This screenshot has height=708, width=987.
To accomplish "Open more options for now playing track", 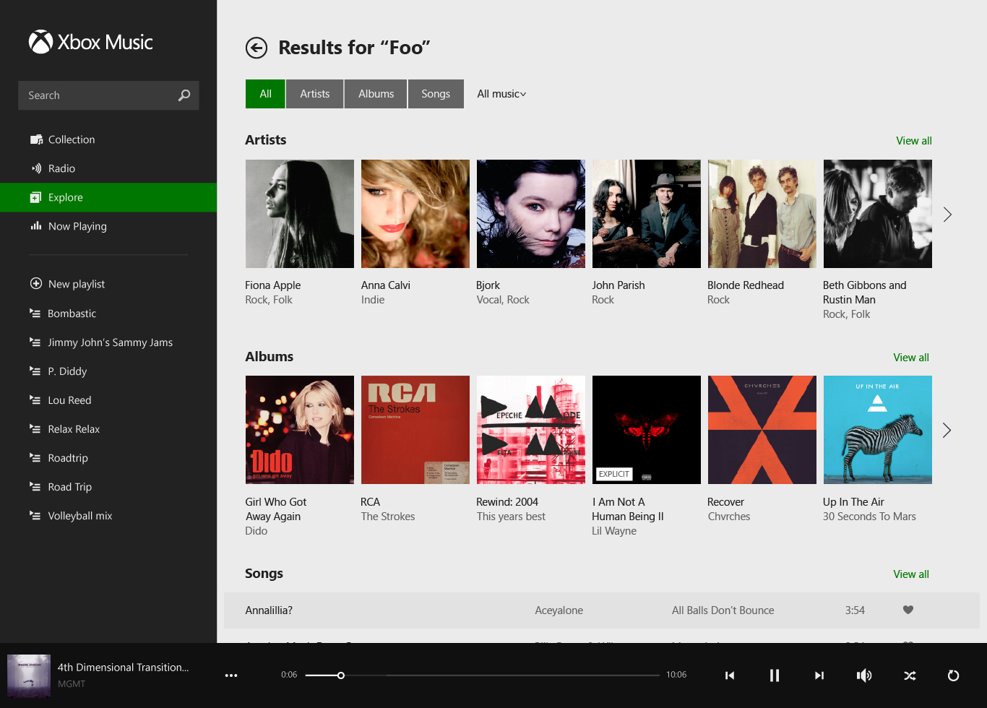I will point(231,675).
